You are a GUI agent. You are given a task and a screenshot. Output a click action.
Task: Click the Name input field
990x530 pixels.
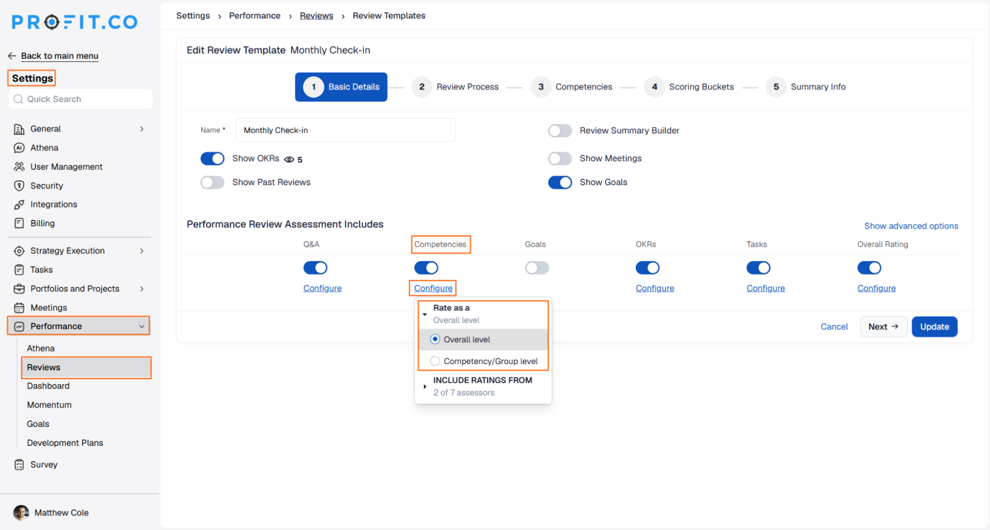point(346,130)
